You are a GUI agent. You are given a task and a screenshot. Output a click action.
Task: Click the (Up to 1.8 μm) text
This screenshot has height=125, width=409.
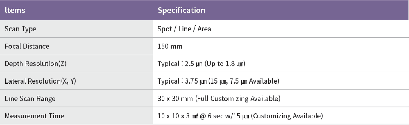coord(225,64)
